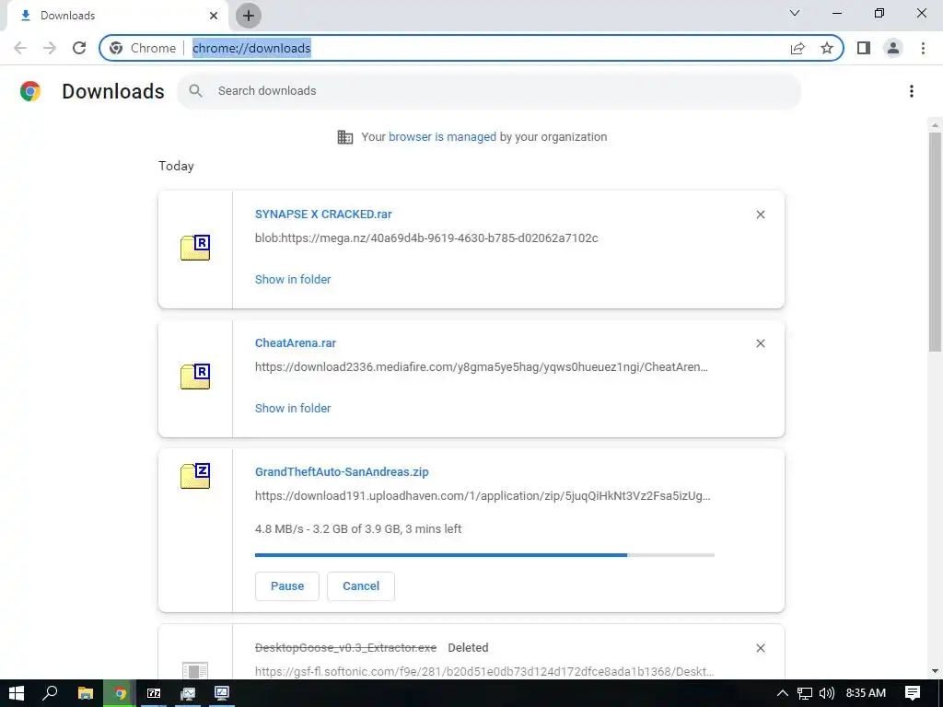Click the uploadhaven download URL
Screen dimensions: 943x707
point(483,496)
